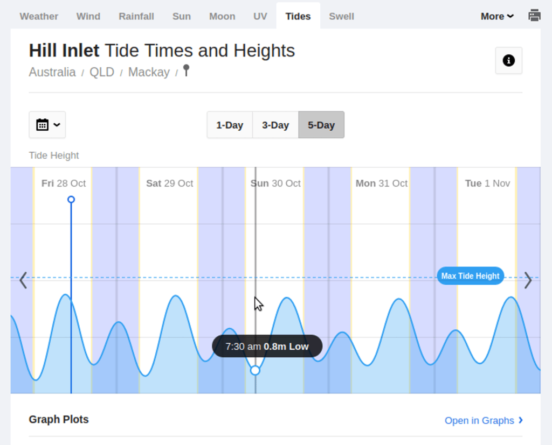Click the QLD breadcrumb link

102,72
